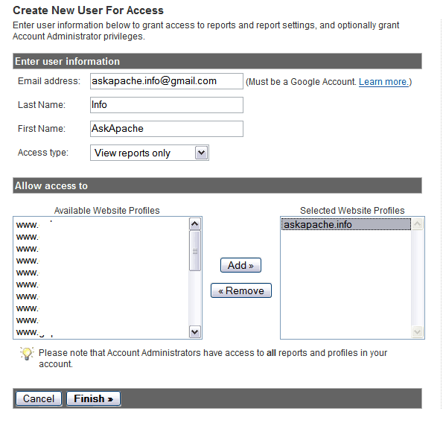443x423 pixels.
Task: Click the Cancel button
Action: pos(39,398)
